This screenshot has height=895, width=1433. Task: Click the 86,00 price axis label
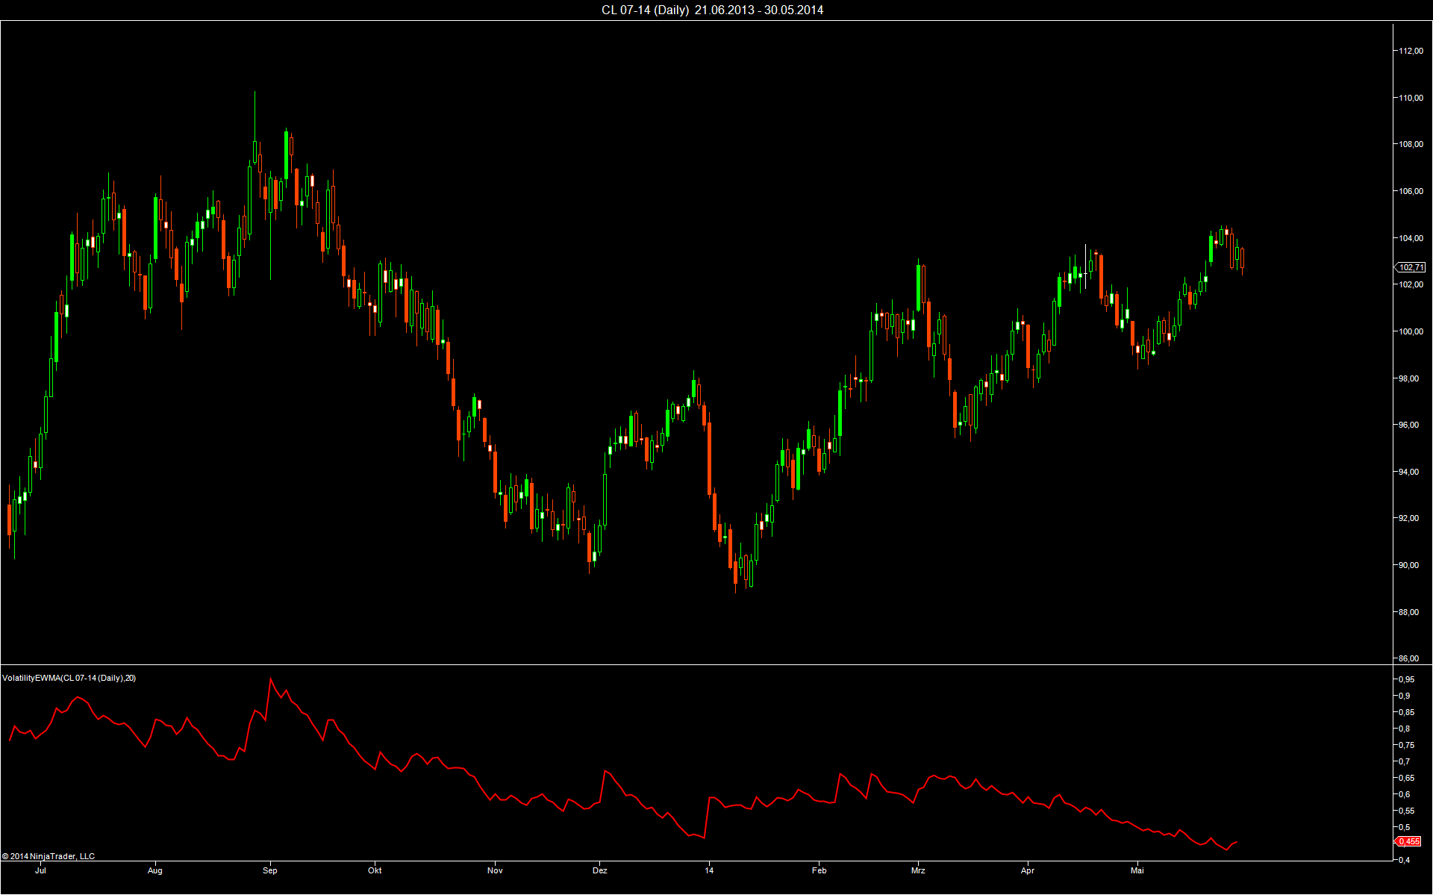point(1409,658)
